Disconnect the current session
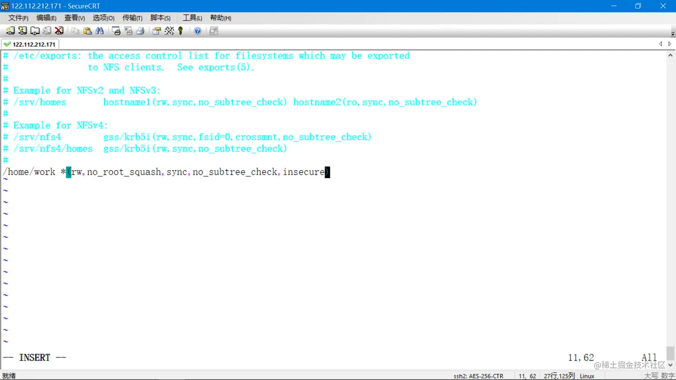This screenshot has height=380, width=676. 59,30
